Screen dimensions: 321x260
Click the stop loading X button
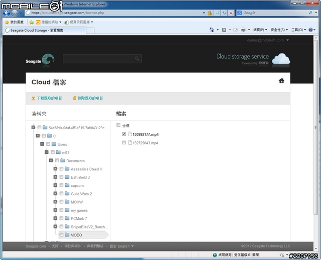(x=231, y=13)
